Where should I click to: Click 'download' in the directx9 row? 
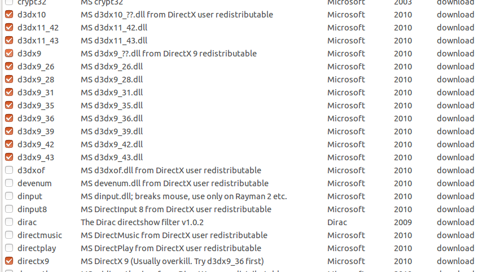tap(455, 261)
